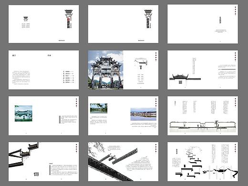
Task: Open the cover spread with all-black vertical title
Action: pos(123,24)
